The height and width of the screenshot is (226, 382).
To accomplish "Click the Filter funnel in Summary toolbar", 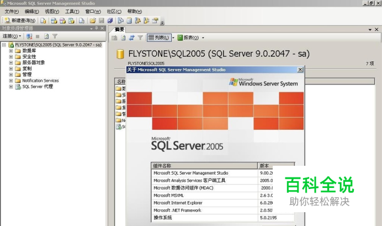I will (x=140, y=38).
